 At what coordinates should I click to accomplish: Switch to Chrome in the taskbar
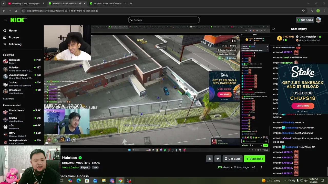point(120,181)
